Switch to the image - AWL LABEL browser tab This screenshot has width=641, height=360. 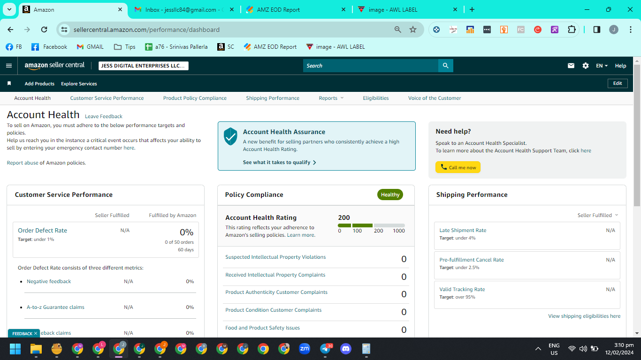[407, 9]
